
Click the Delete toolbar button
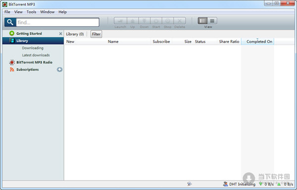(x=180, y=21)
